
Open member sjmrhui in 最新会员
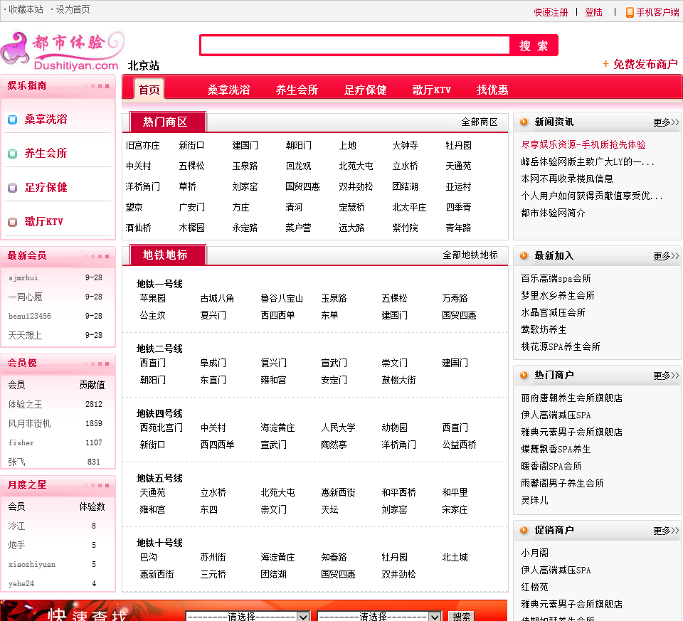23,278
